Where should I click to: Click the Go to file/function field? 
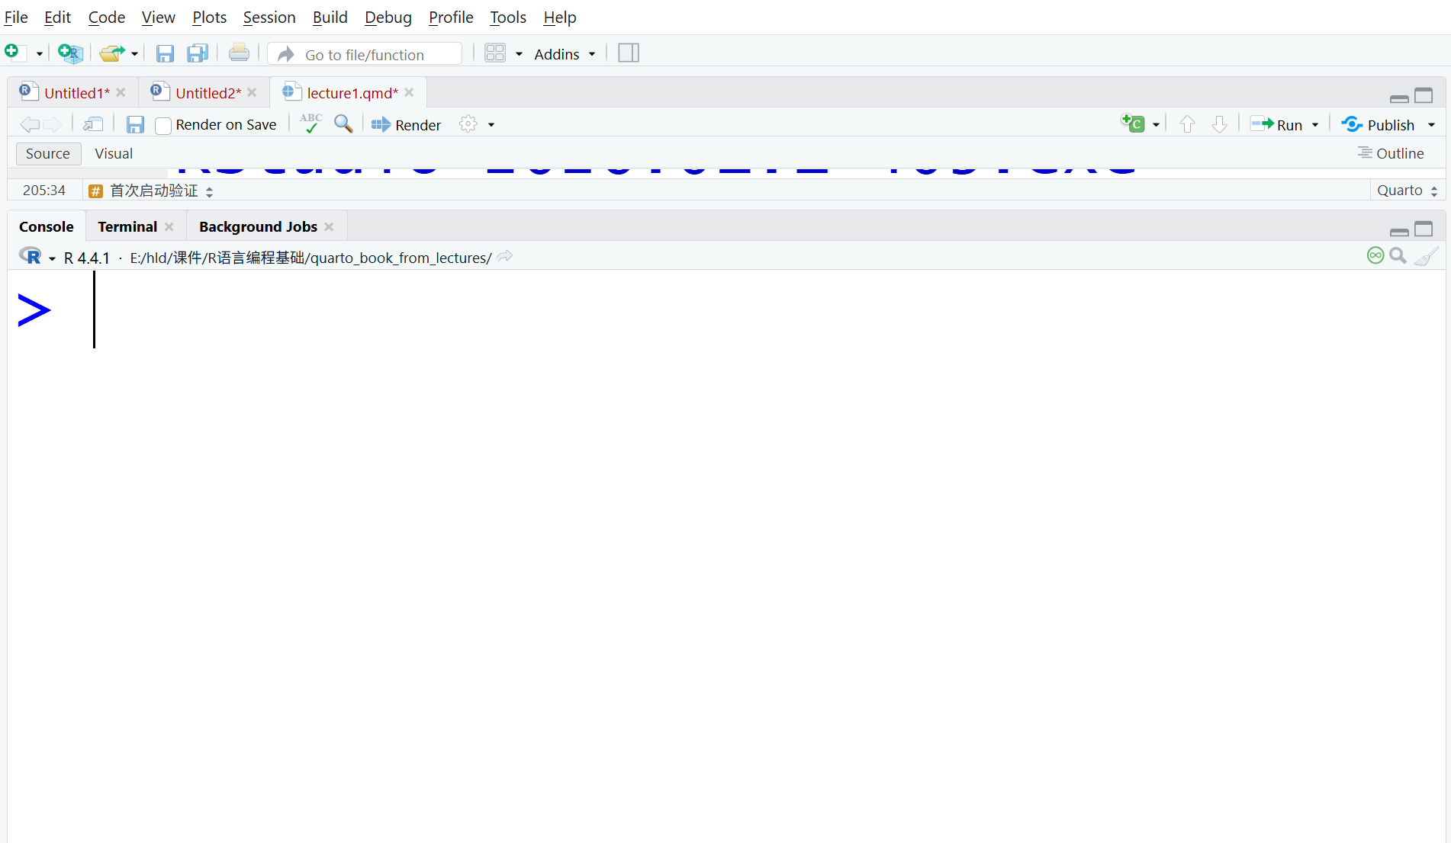(x=365, y=54)
